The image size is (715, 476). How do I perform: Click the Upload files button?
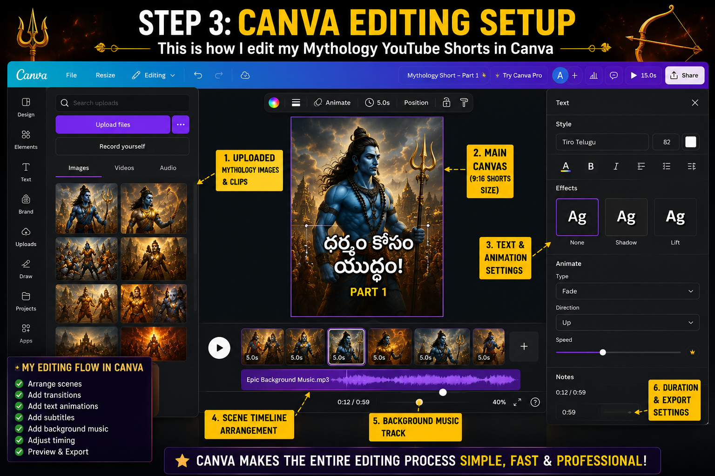(113, 125)
